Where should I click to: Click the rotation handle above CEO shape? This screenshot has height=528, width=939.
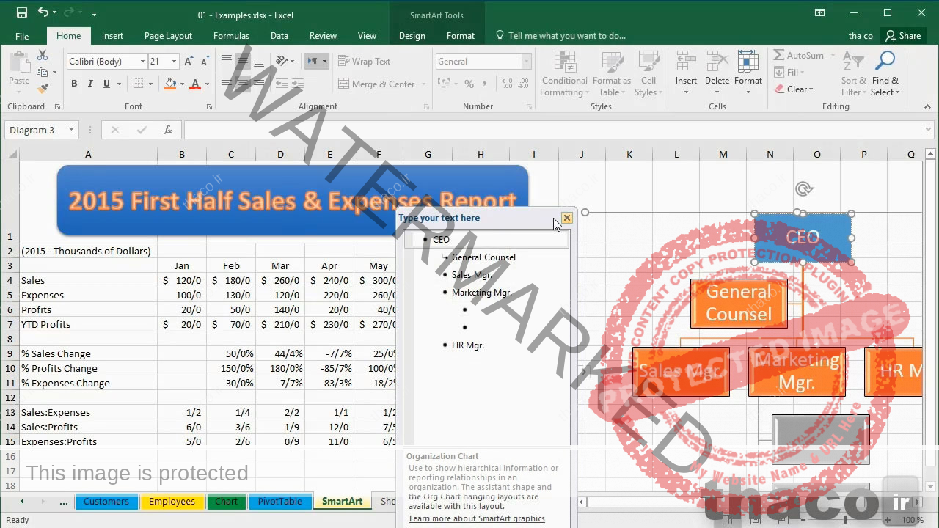coord(803,189)
